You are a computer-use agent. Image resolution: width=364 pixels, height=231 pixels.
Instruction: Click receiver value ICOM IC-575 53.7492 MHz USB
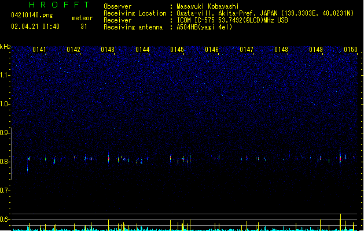click(x=233, y=20)
